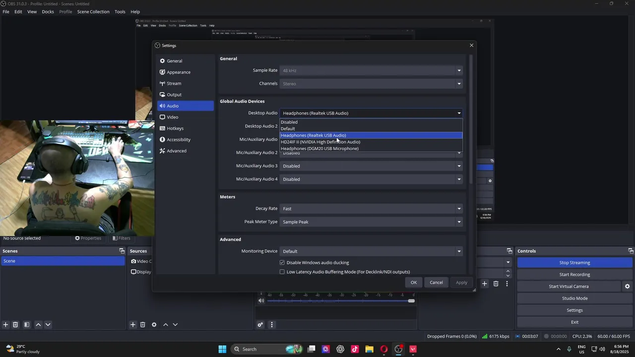Screen dimensions: 635x357
Task: Open Mic/Auxiliary Audio 3 dropdown
Action: (x=371, y=166)
